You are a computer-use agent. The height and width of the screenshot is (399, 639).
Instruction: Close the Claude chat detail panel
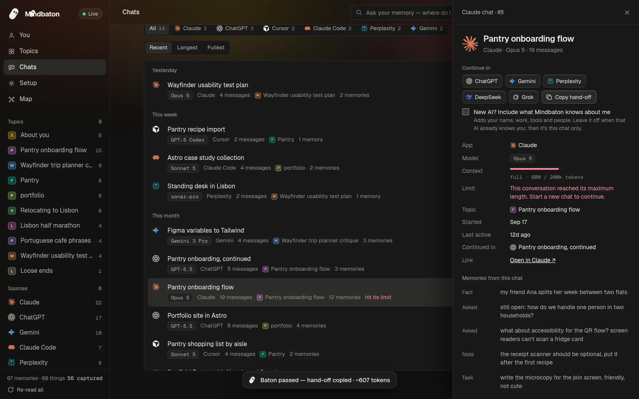627,12
